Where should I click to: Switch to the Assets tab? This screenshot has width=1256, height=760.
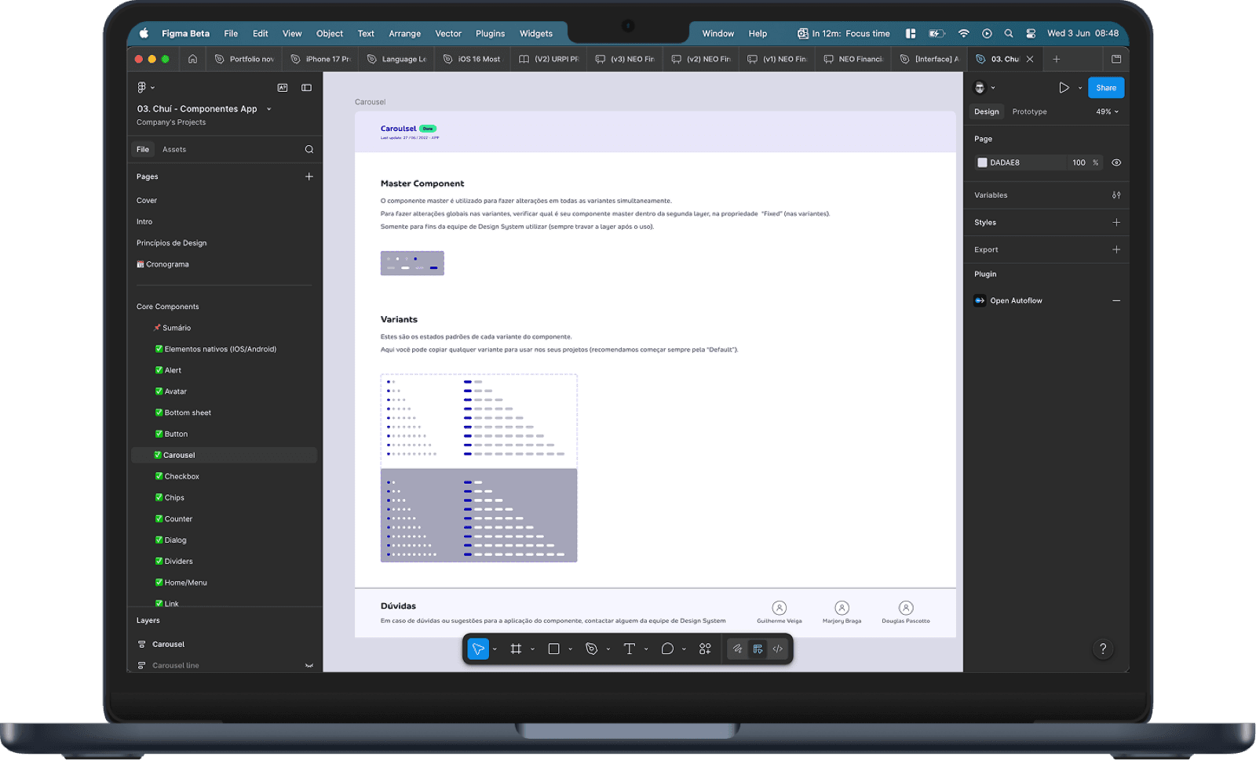pyautogui.click(x=174, y=149)
